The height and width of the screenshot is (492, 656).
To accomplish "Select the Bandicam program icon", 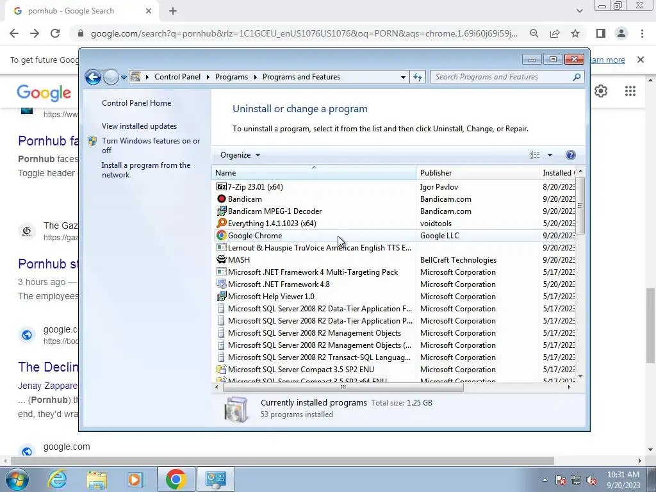I will (x=221, y=199).
